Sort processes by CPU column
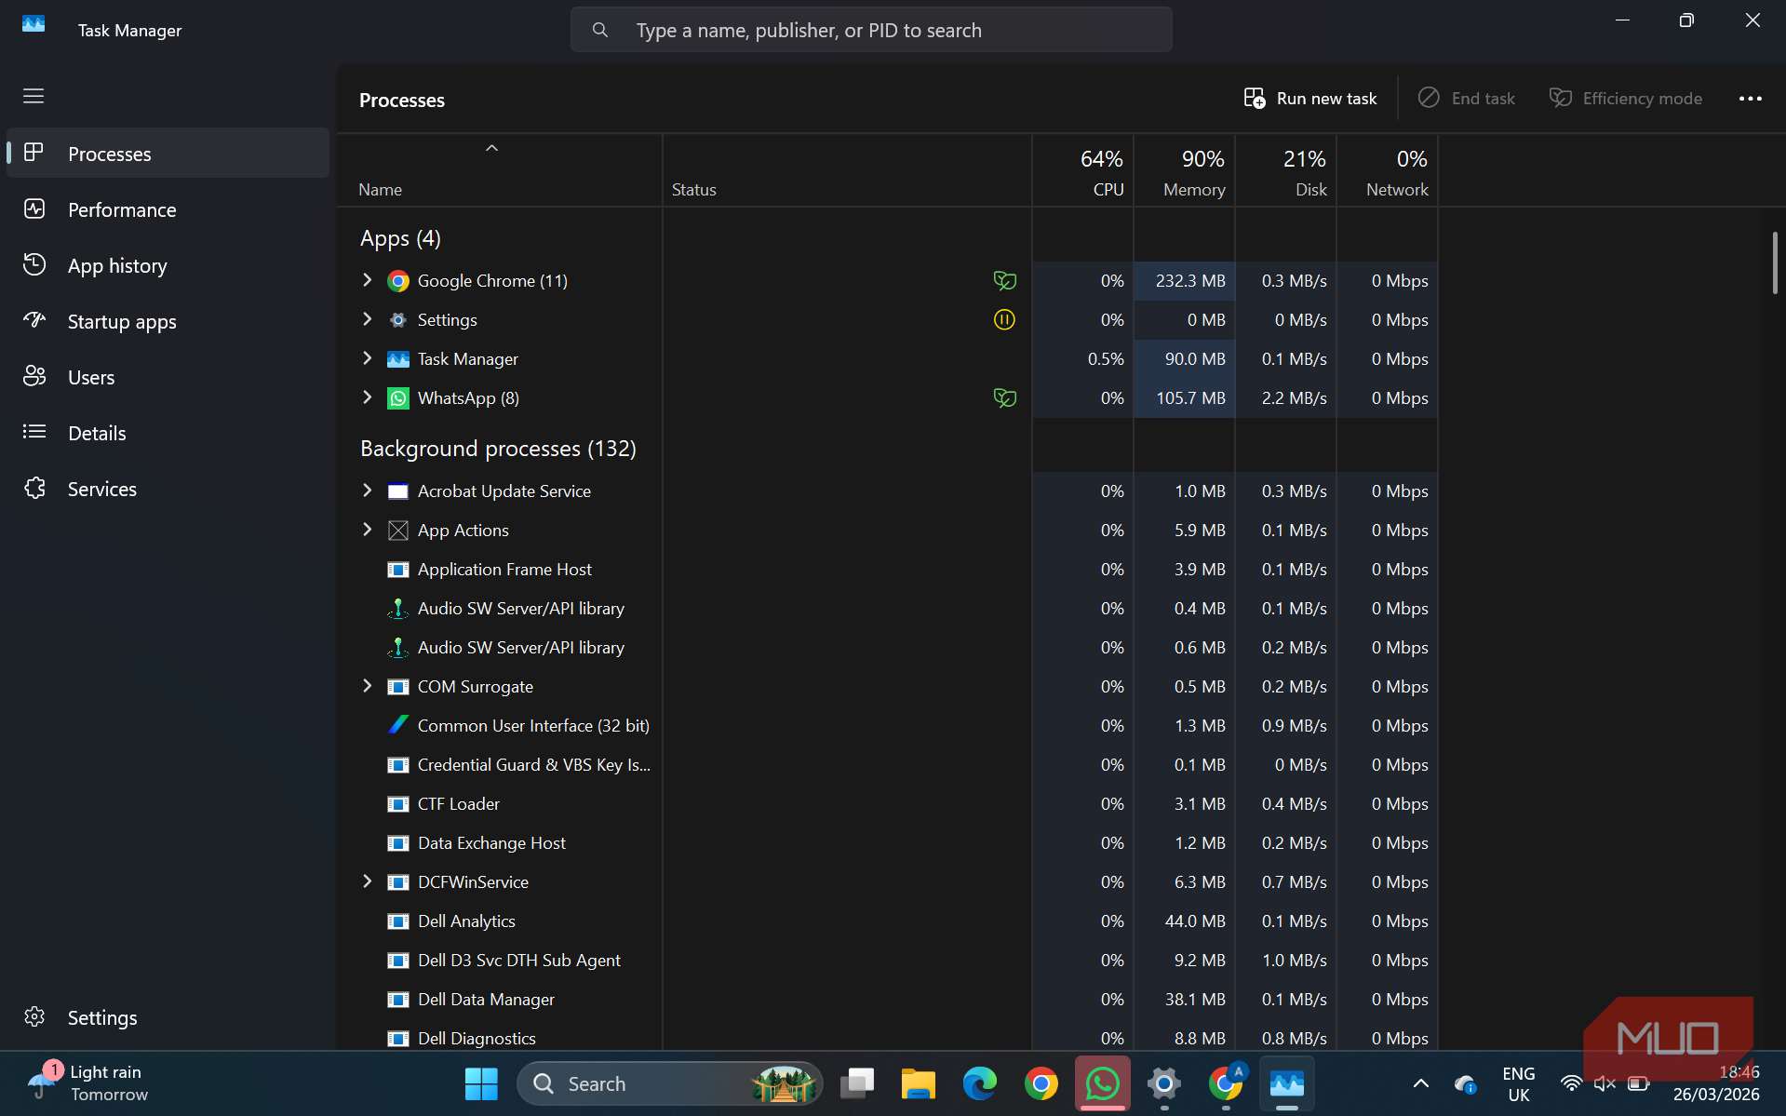The height and width of the screenshot is (1116, 1786). pos(1083,172)
